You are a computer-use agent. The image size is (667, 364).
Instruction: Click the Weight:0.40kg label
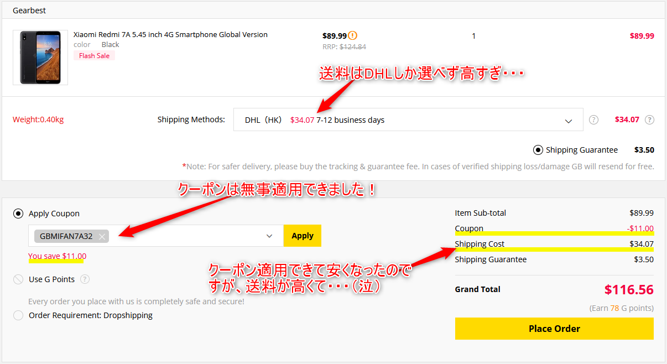coord(38,119)
